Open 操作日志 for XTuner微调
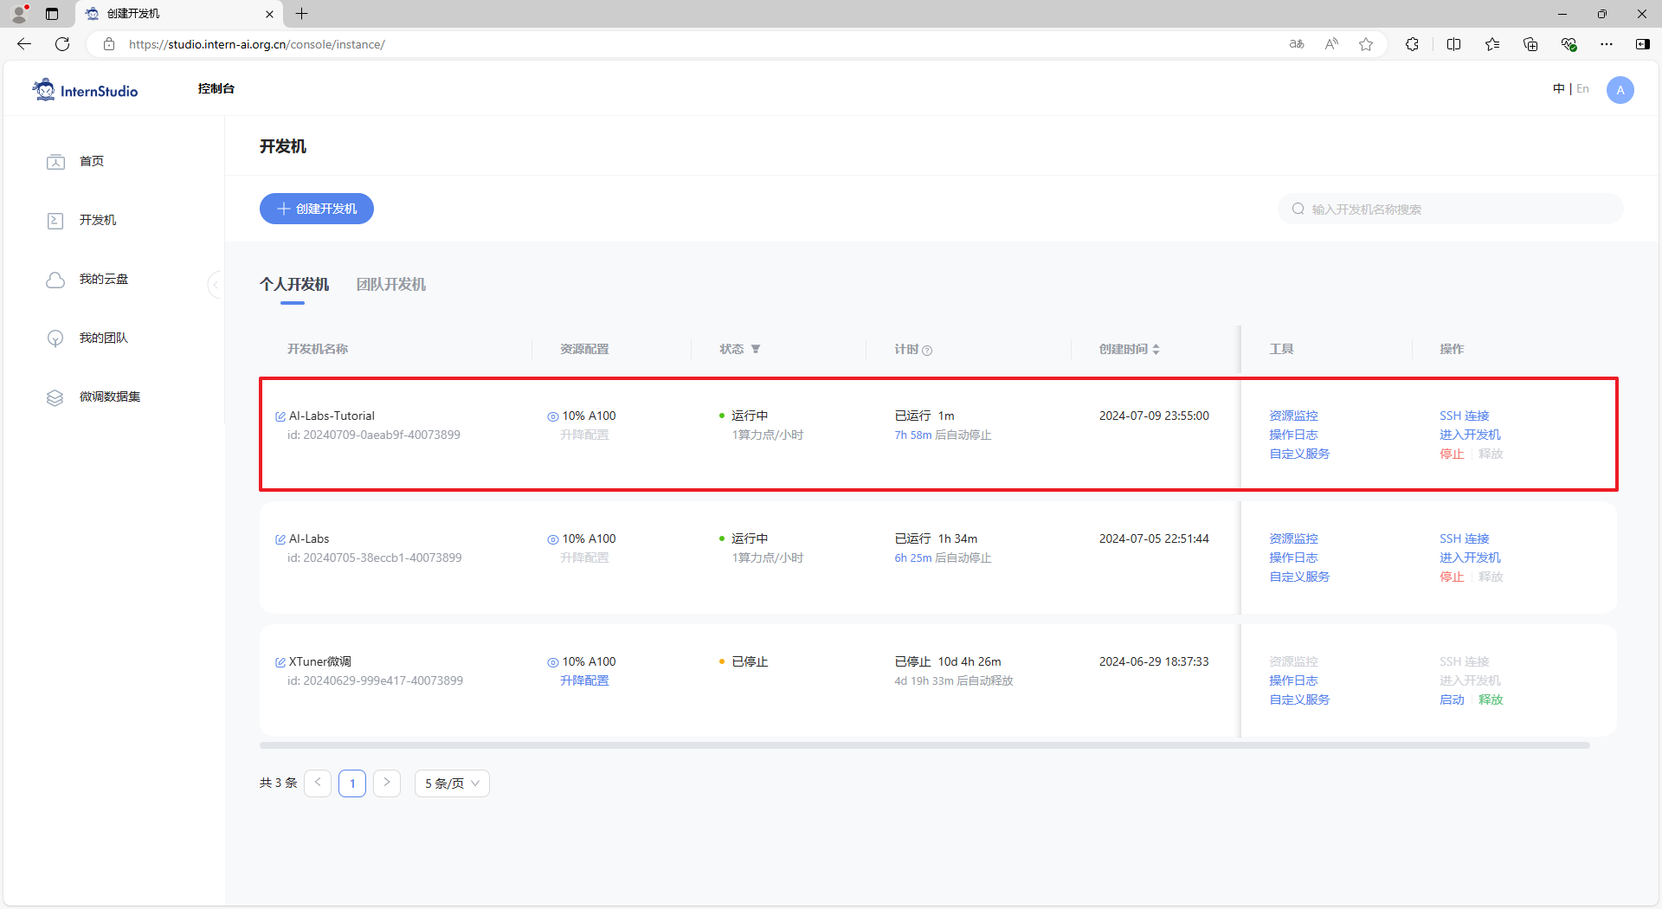 click(x=1293, y=680)
